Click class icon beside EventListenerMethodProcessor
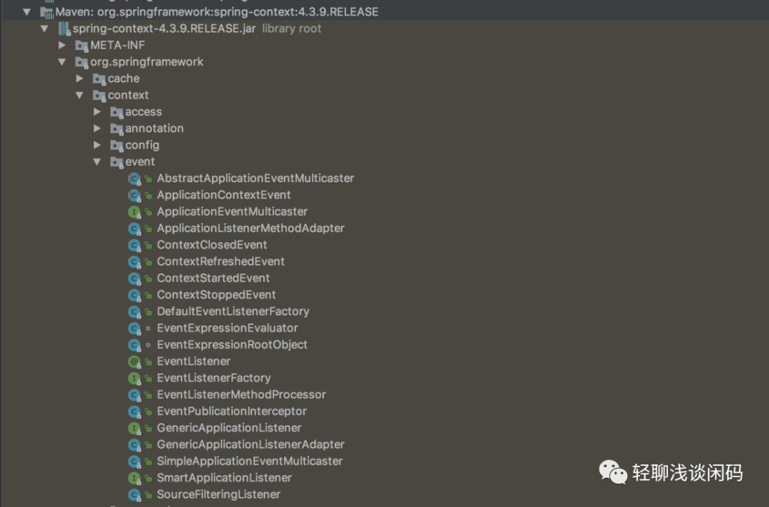Viewport: 769px width, 507px height. point(135,395)
